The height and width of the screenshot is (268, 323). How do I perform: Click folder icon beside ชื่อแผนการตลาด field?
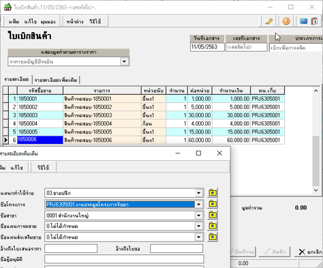pos(213,226)
